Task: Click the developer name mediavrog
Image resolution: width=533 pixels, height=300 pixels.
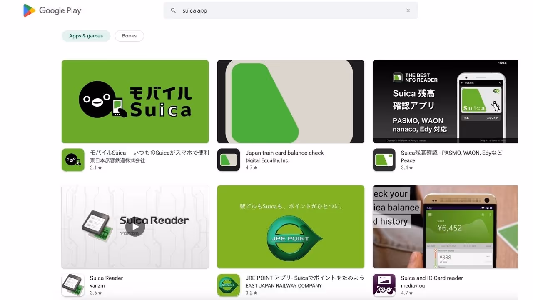Action: 413,285
